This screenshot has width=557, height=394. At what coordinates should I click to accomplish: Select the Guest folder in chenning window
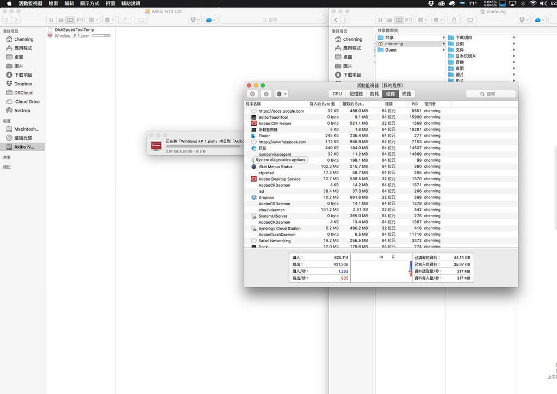coord(410,50)
